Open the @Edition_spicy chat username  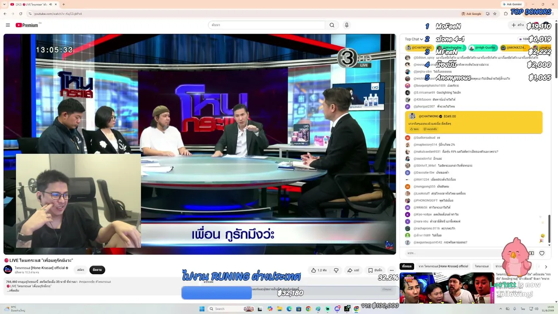coord(424,58)
